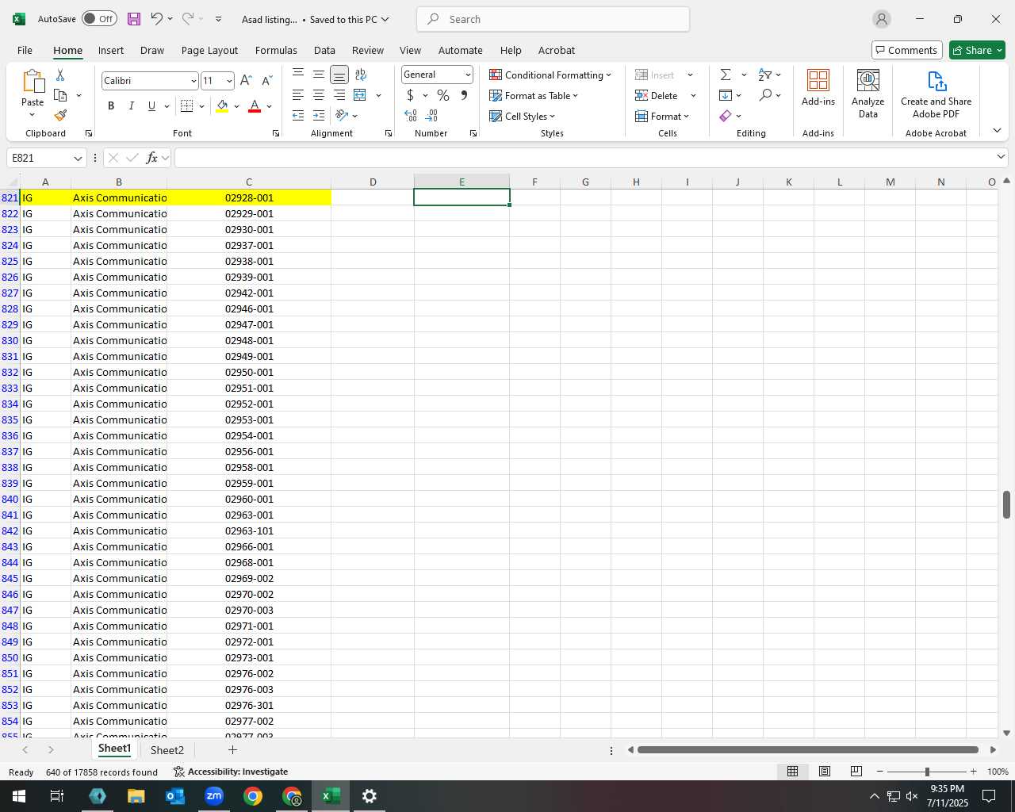
Task: Open the File menu tab
Action: [x=25, y=50]
